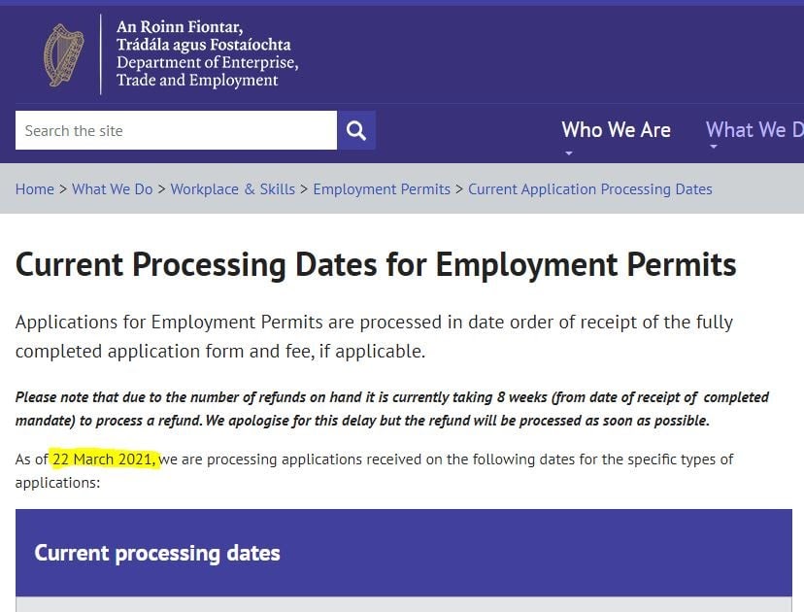Open the Who We Are menu

(616, 129)
